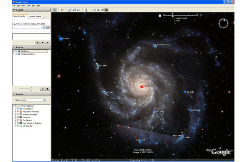The height and width of the screenshot is (162, 247).
Task: Uncheck the Life of a Star checkbox
Action: (18, 126)
